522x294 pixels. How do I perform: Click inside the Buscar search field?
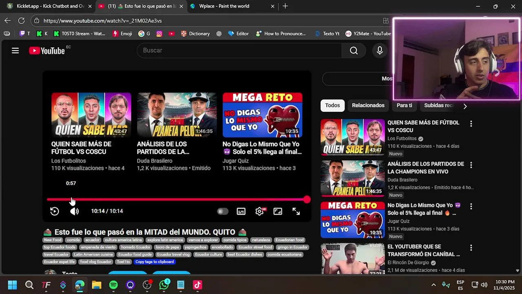[x=239, y=50]
